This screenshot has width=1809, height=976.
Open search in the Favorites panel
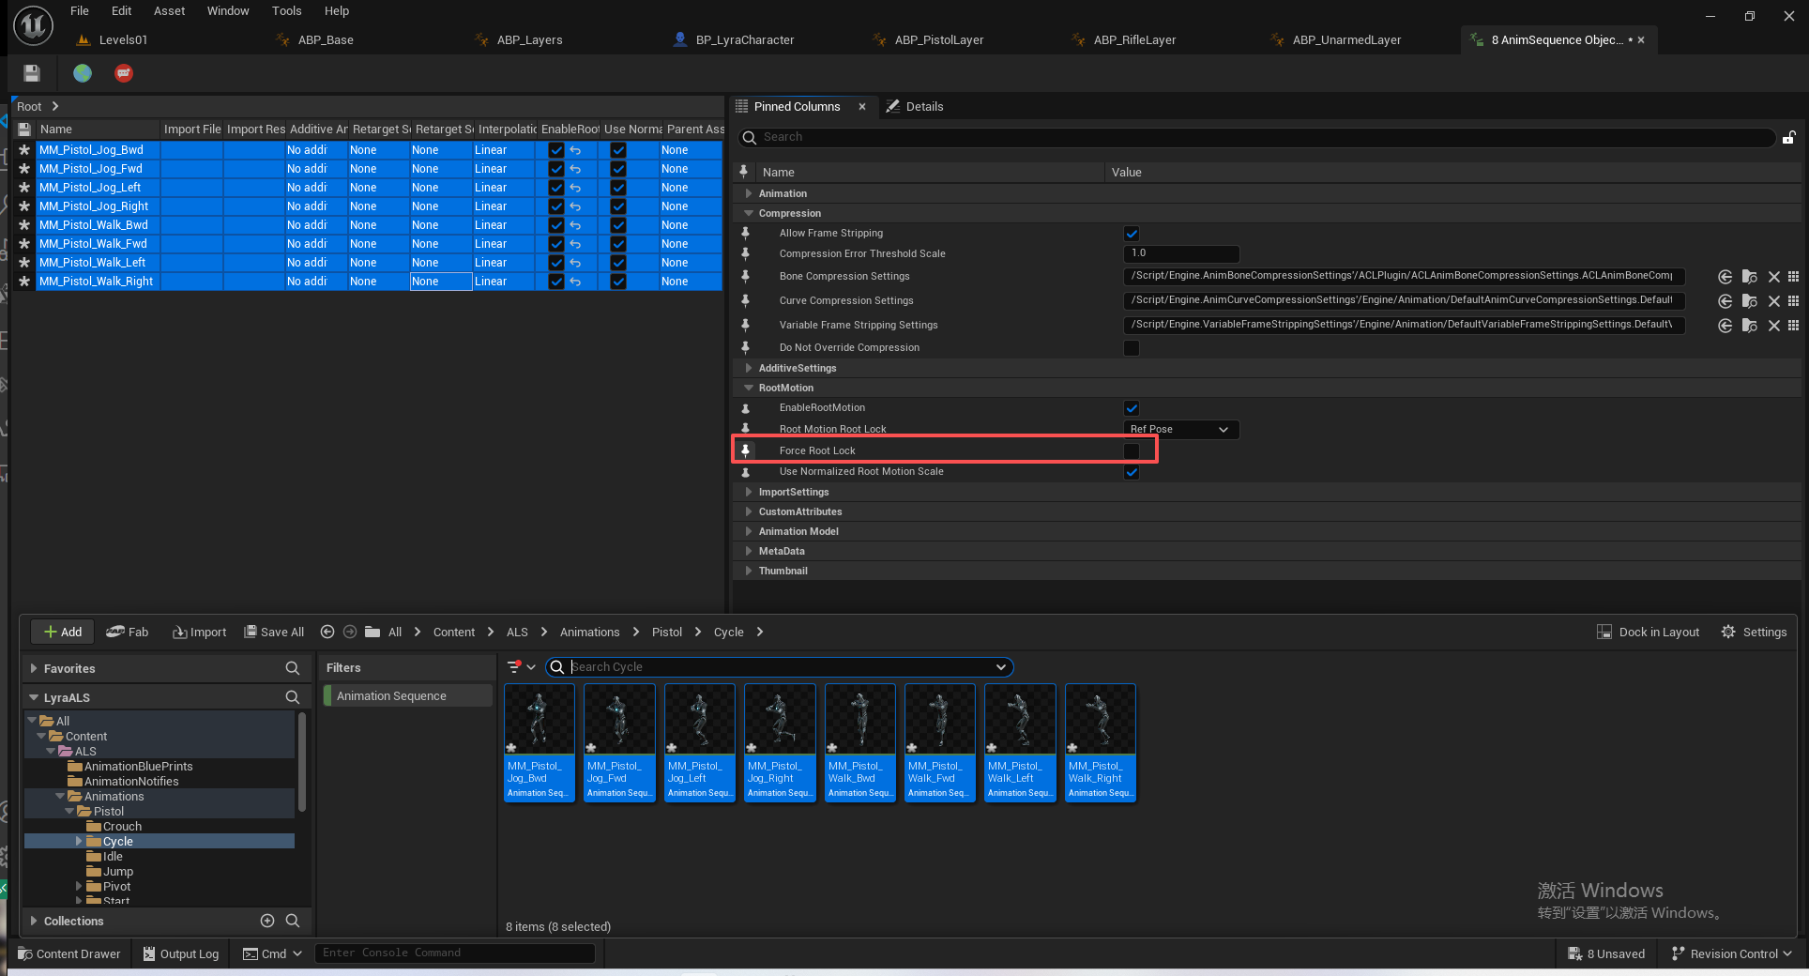293,668
